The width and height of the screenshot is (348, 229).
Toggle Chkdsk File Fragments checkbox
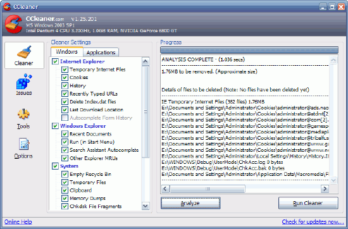[65, 206]
